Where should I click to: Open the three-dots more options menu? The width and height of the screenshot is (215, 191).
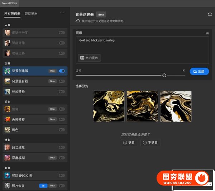62,13
